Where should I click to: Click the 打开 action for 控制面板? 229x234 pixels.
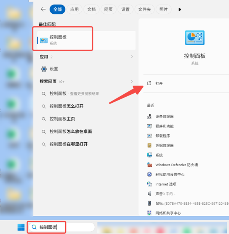click(x=159, y=83)
